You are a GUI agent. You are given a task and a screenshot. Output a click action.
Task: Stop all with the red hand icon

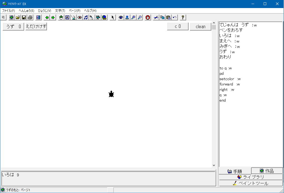click(148, 17)
